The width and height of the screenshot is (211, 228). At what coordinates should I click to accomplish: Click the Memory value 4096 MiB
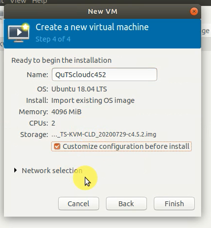(x=67, y=112)
